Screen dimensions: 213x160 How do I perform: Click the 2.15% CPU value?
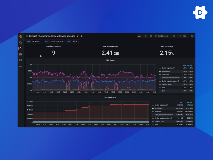coord(167,53)
